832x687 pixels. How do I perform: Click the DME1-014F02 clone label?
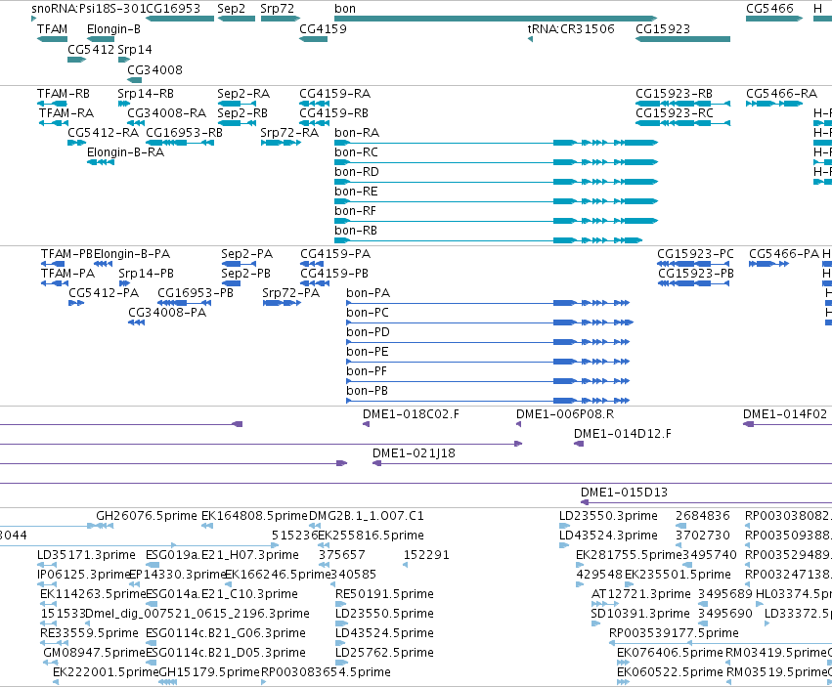(785, 414)
